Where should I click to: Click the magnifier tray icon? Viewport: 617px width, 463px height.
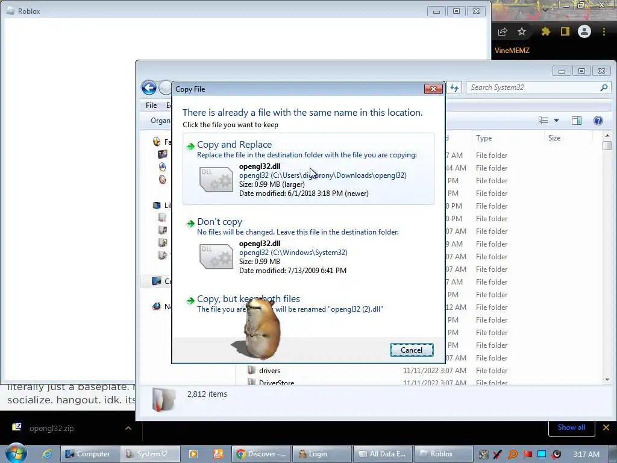pos(513,455)
